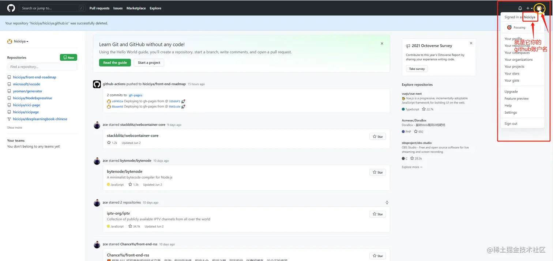Open the notifications bell
Viewport: 553px width, 261px height.
(x=520, y=8)
